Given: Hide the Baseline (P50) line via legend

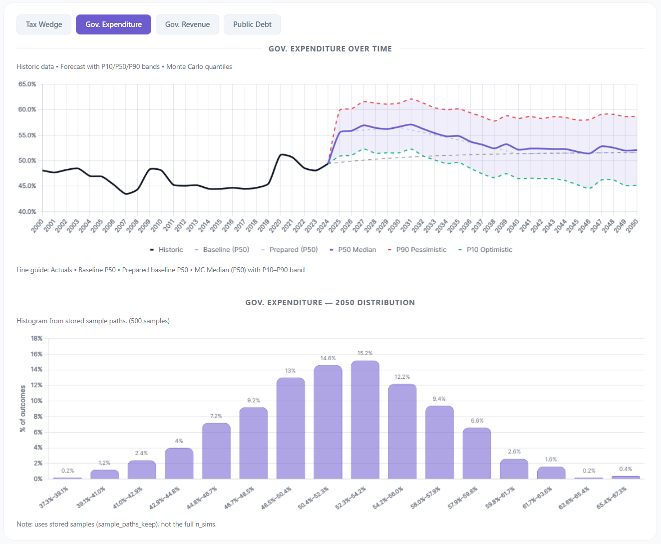Looking at the screenshot, I should pyautogui.click(x=222, y=249).
